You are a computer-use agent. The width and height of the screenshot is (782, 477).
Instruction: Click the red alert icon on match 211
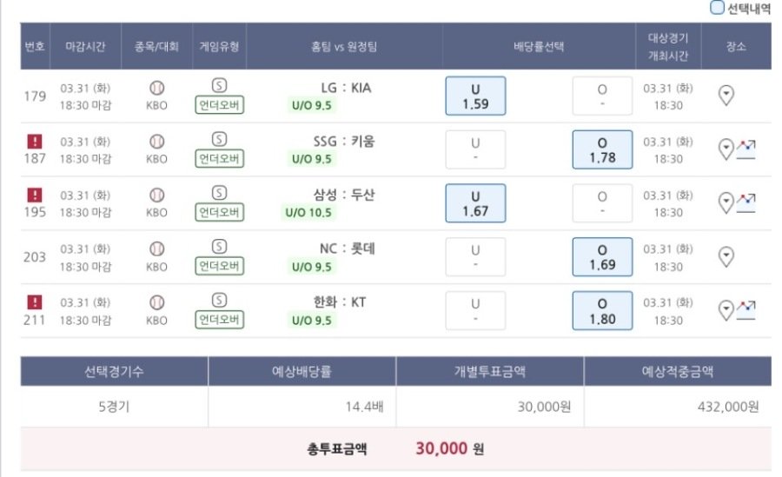[35, 302]
